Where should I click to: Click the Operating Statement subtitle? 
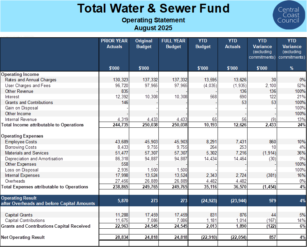153,20
